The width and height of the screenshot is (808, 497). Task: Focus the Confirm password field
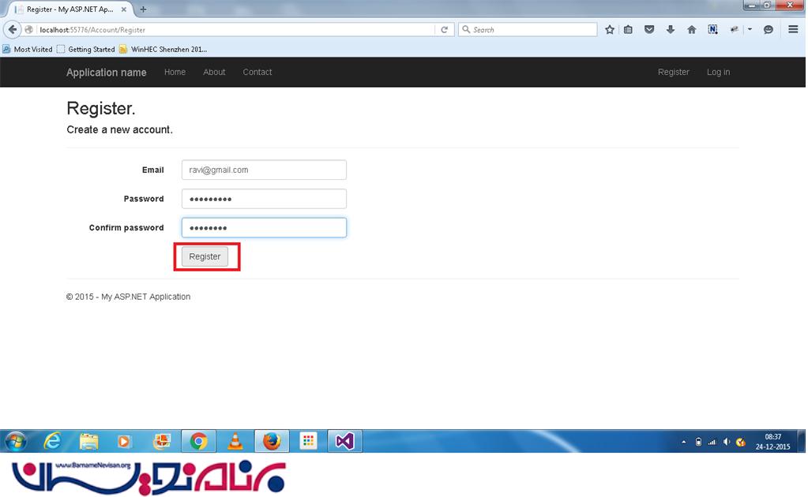[x=264, y=227]
